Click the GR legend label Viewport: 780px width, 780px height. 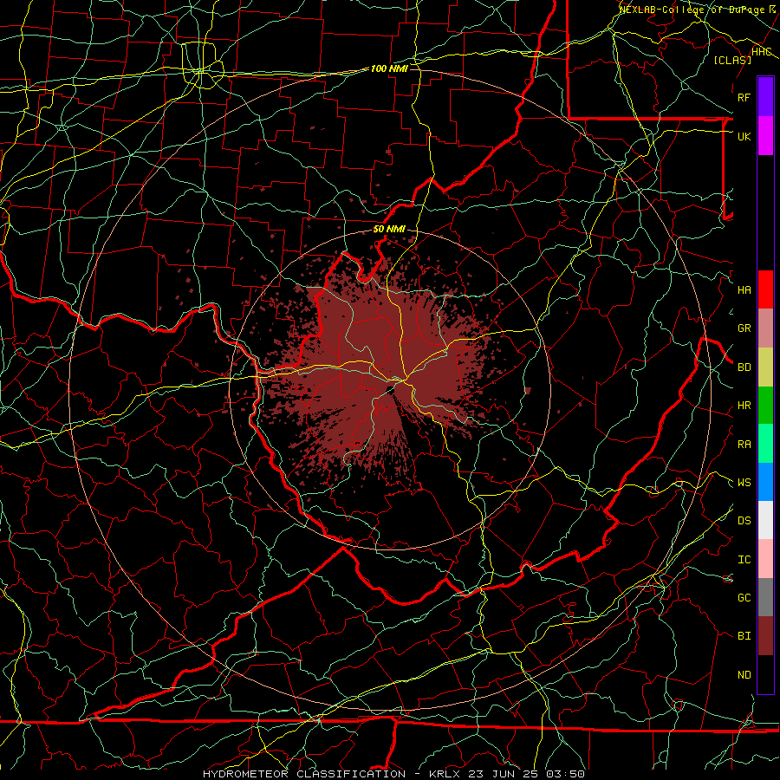744,328
